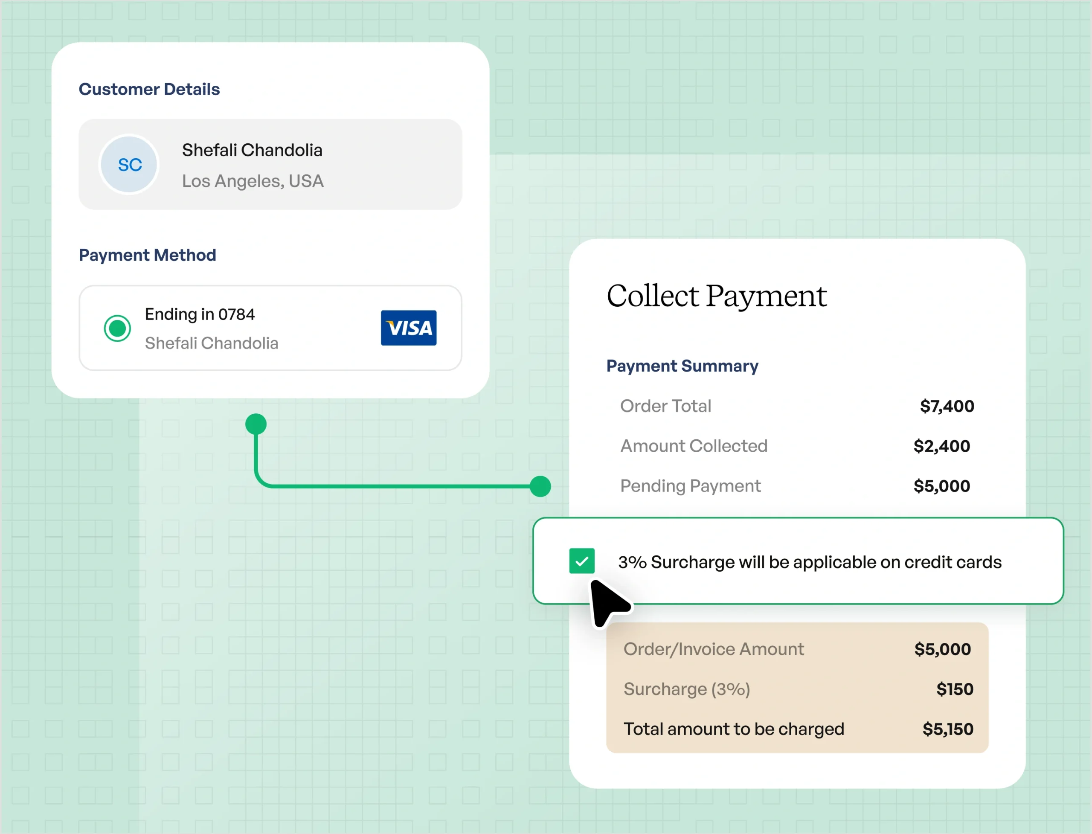1092x834 pixels.
Task: Click the Shefali Chandolia customer card
Action: coord(270,164)
